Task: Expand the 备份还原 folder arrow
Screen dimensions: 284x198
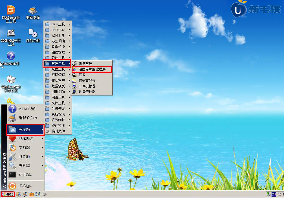Action: click(69, 46)
